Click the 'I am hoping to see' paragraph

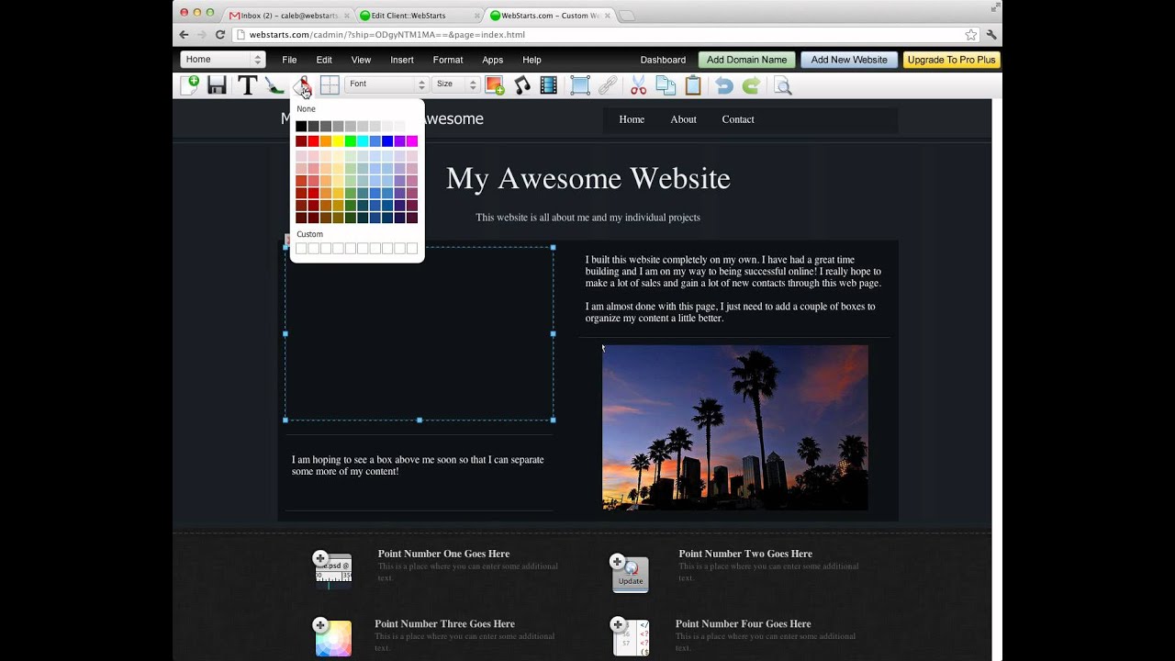(x=418, y=465)
